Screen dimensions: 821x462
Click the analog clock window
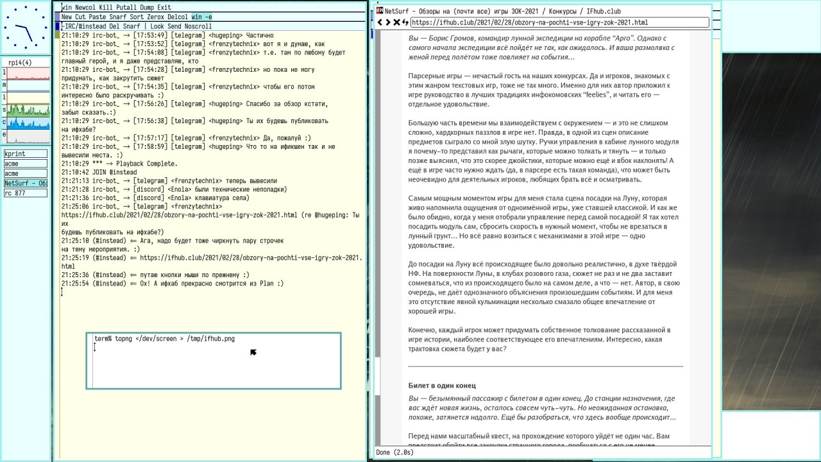(26, 28)
